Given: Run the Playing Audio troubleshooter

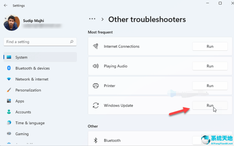Looking at the screenshot, I should coord(210,66).
